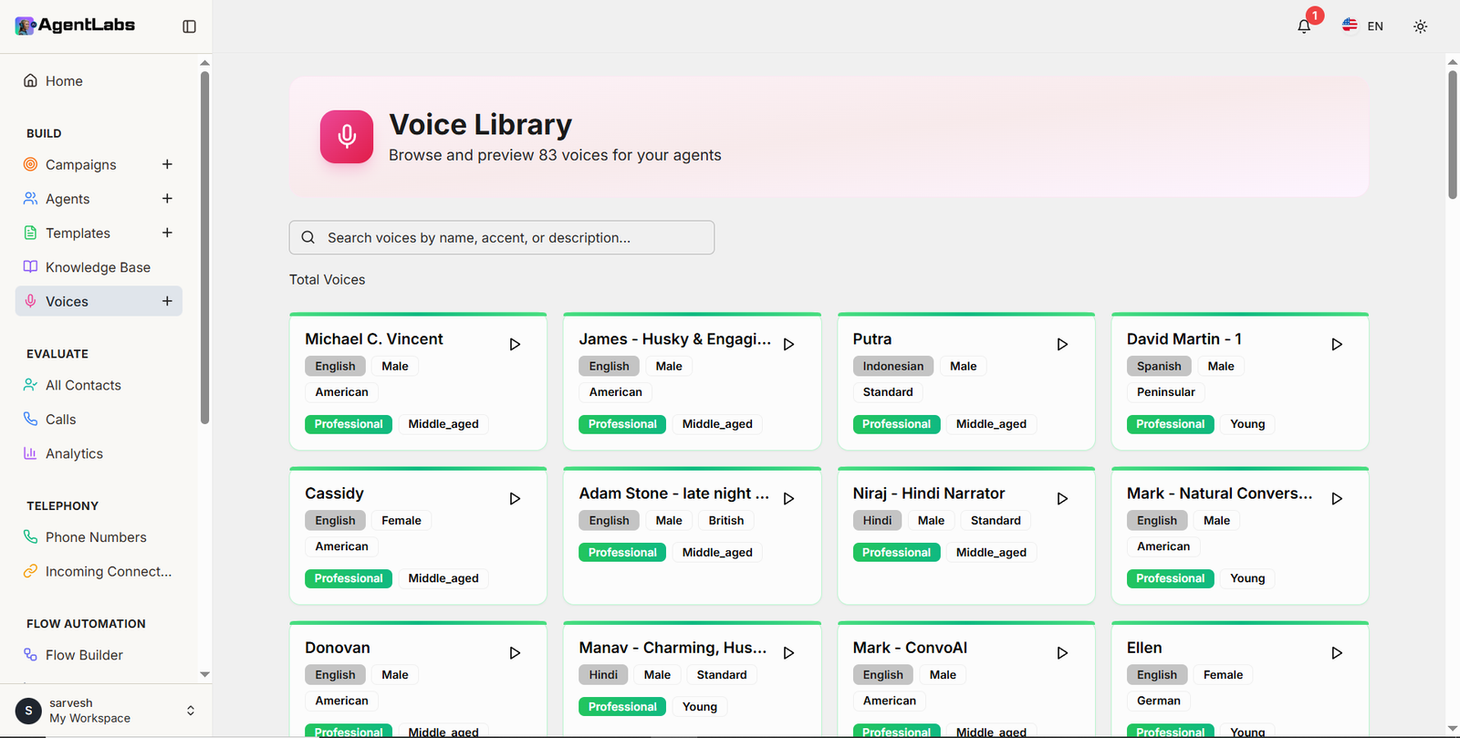Click the Cassidy card title
The height and width of the screenshot is (738, 1460).
334,494
